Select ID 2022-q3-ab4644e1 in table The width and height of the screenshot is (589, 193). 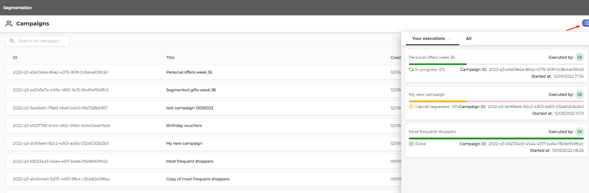tap(61, 179)
